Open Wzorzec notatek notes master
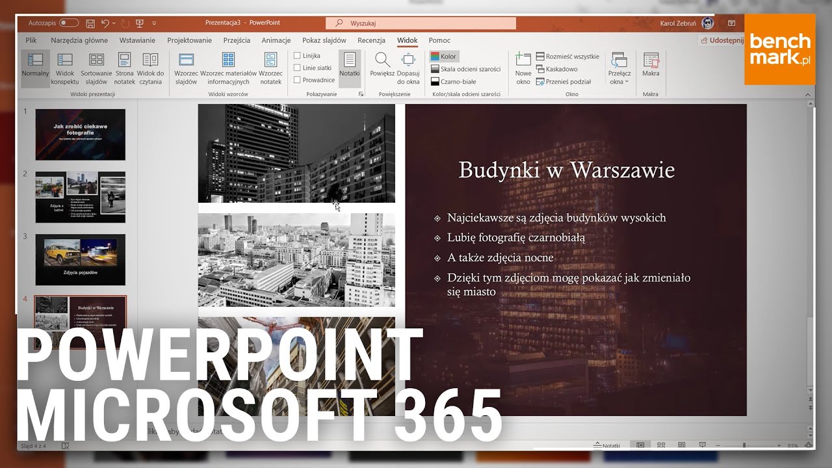 [x=271, y=68]
